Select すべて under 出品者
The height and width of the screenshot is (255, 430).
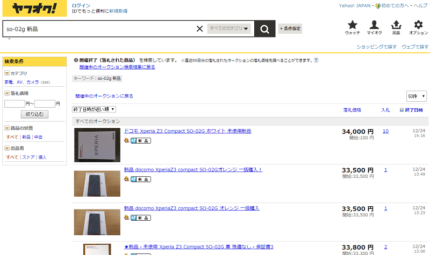coord(12,157)
